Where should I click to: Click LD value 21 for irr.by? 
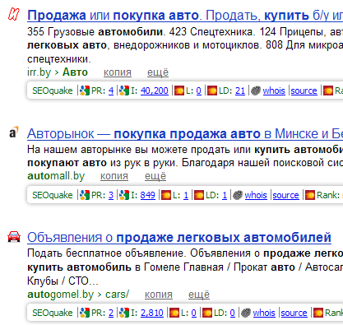coord(240,91)
